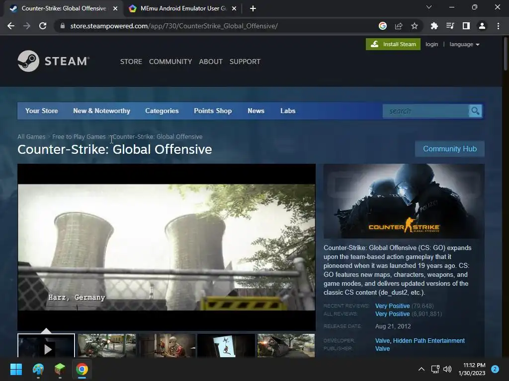Select the fifth thumbnail with outdoor scene
The image size is (509, 381).
[286, 346]
